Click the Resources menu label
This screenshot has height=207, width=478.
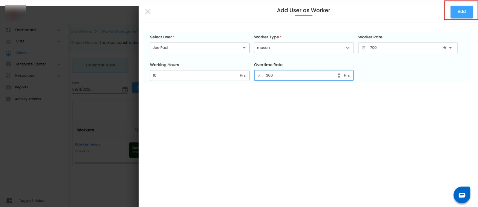point(25,75)
